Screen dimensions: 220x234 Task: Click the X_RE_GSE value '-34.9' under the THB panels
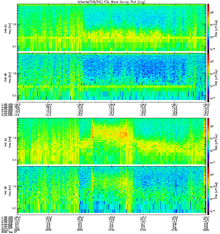click(143, 104)
